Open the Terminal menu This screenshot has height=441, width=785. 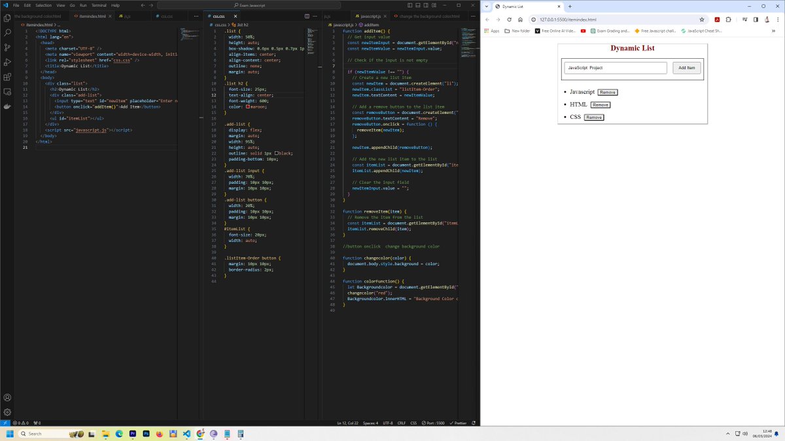coord(97,5)
